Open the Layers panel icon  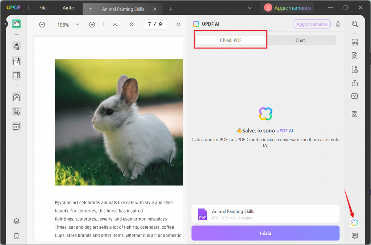(x=16, y=221)
